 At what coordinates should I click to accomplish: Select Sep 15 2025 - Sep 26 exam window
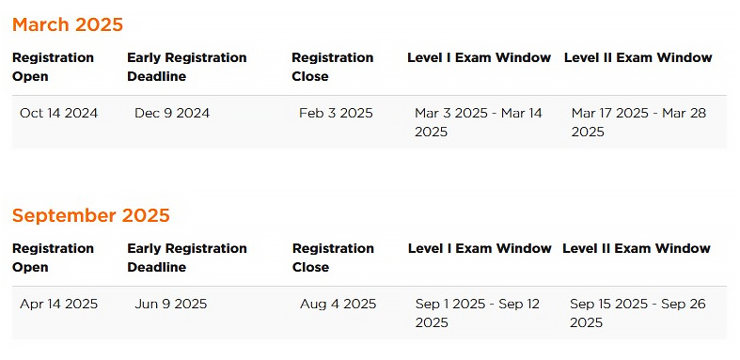pos(638,313)
